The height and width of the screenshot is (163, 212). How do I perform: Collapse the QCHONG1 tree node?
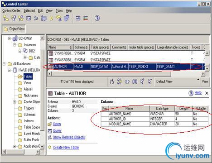click(10, 38)
